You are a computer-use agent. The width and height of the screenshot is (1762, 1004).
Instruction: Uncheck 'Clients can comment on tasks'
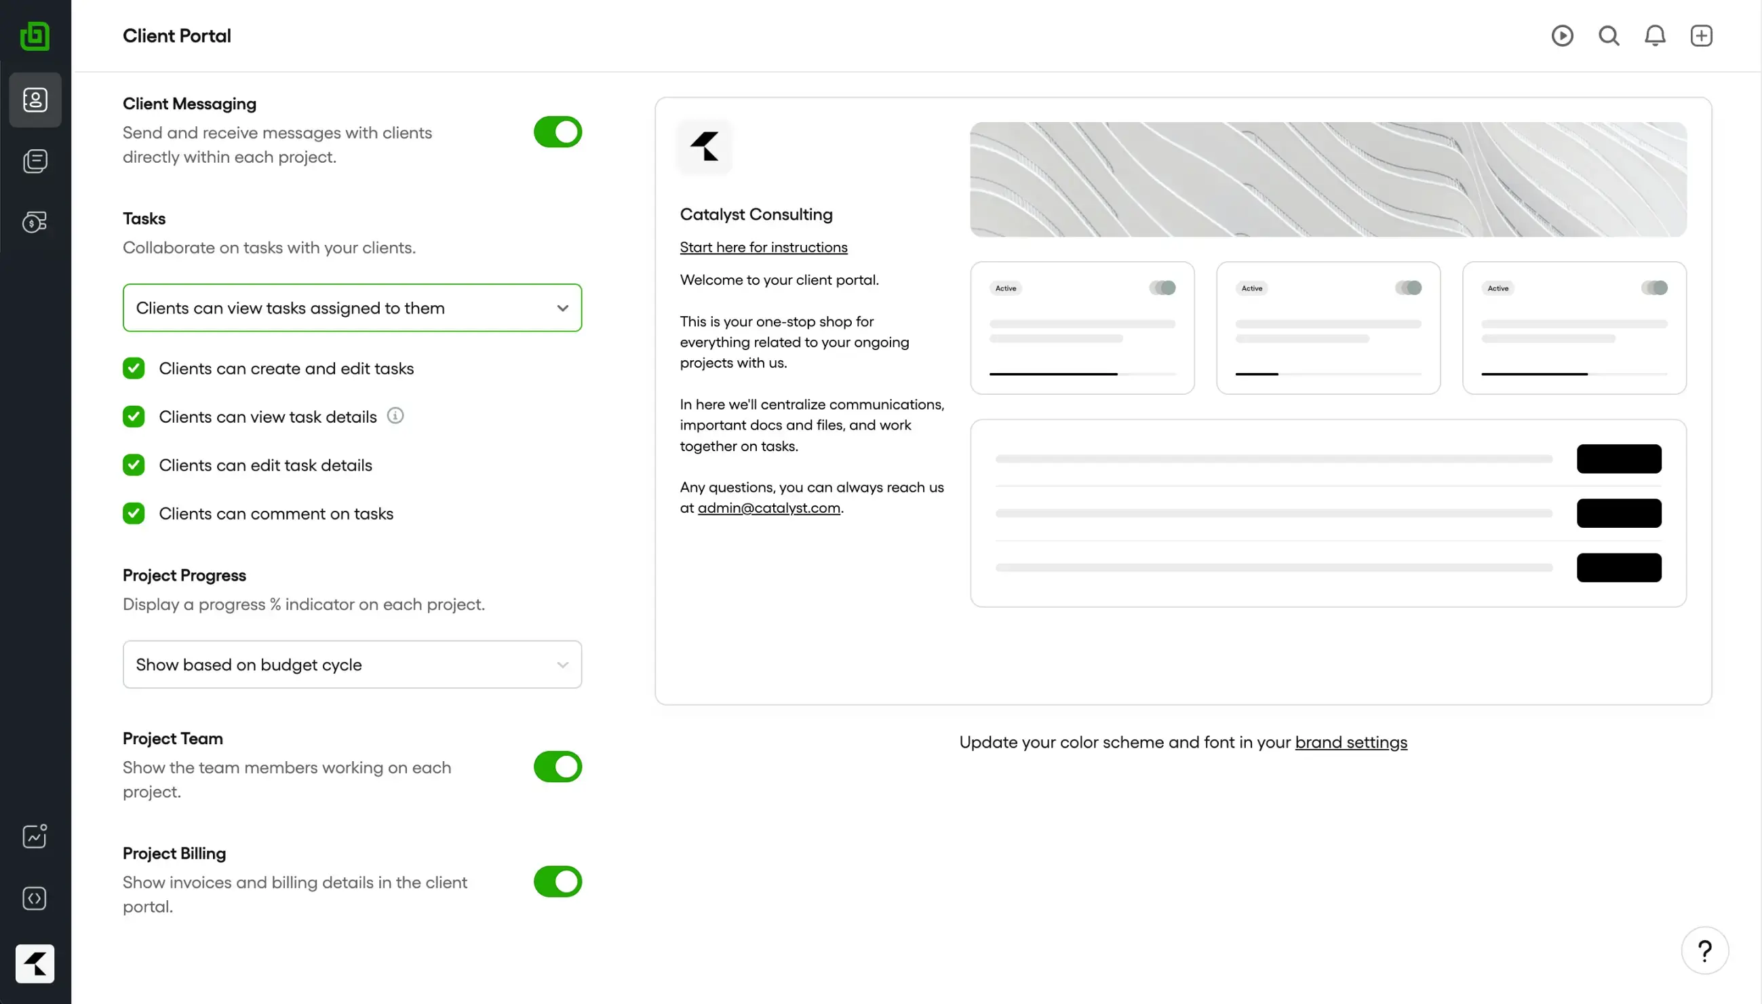[134, 513]
